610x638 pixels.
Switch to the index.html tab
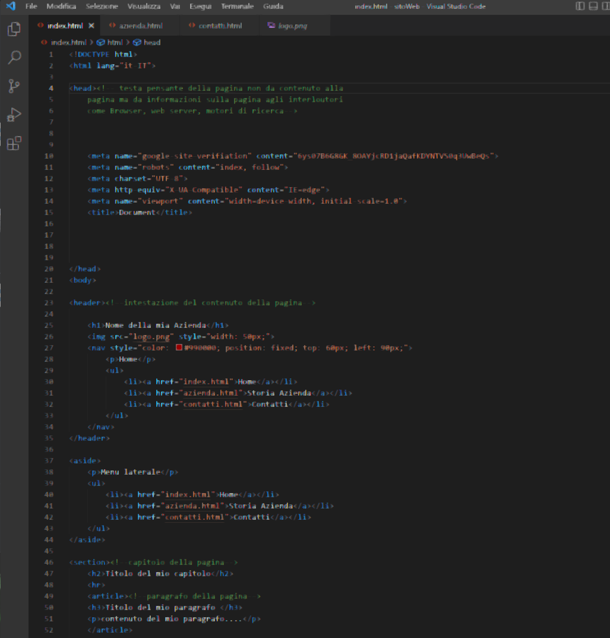65,26
